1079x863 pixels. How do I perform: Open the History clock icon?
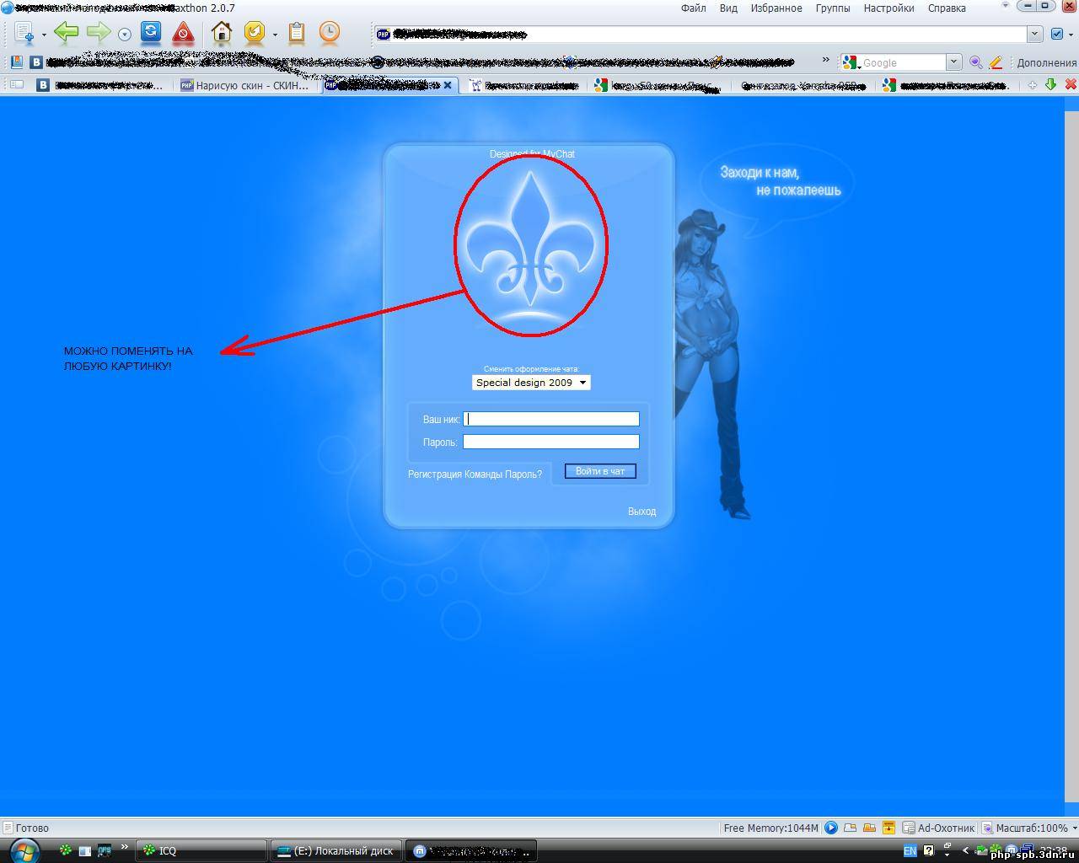tap(330, 33)
